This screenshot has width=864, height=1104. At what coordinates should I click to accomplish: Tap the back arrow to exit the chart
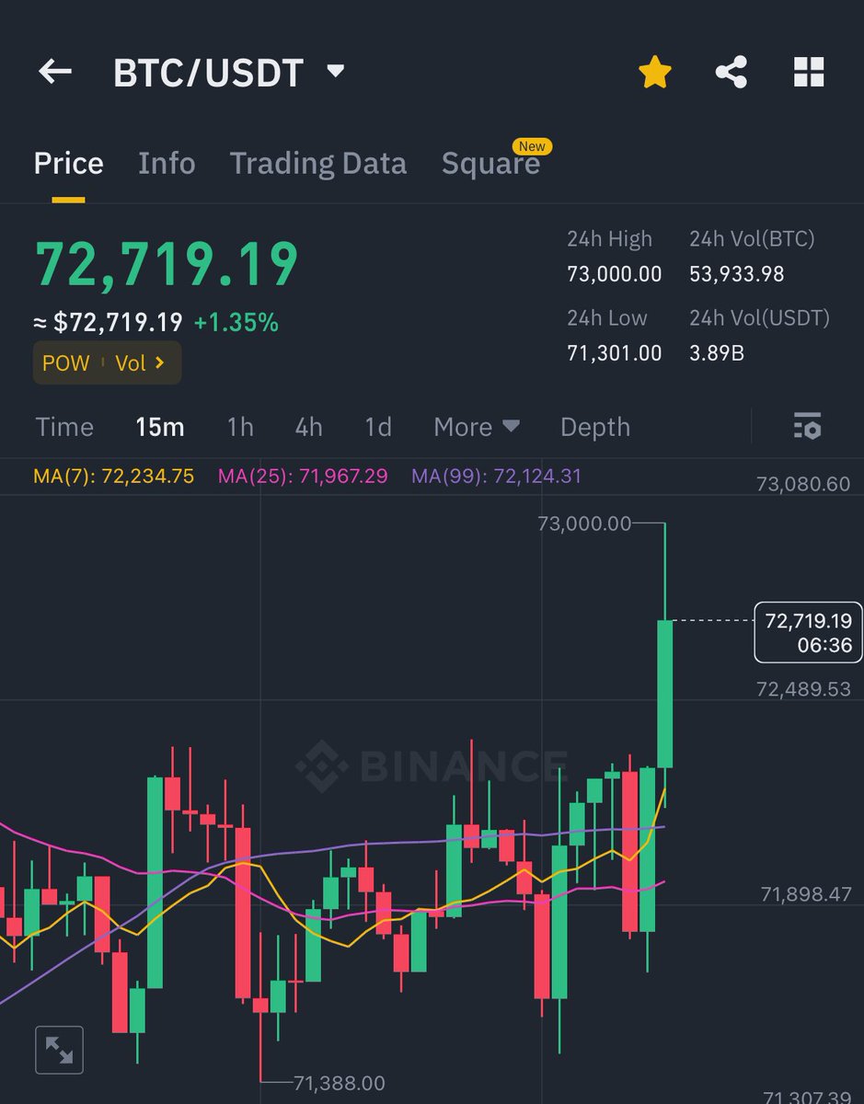pyautogui.click(x=54, y=72)
